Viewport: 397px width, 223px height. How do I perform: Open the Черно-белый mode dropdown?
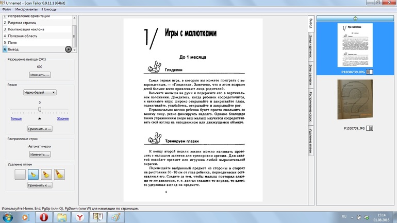40,92
